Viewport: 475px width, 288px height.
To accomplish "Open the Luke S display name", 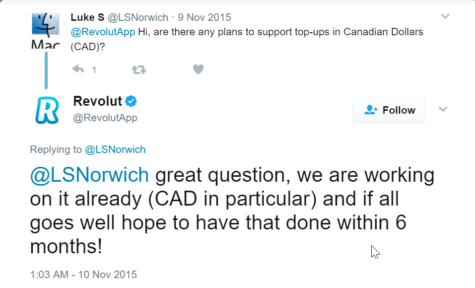I will 87,17.
